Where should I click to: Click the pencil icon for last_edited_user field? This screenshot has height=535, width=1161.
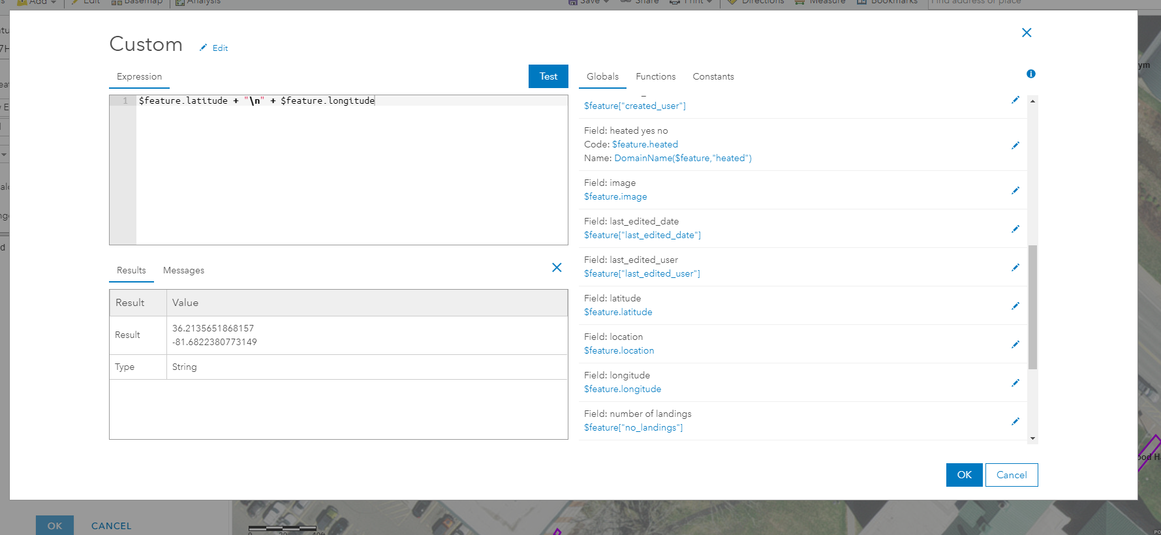1015,267
